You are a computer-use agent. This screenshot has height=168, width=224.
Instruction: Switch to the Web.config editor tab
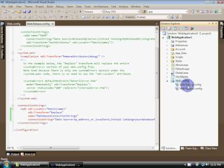coord(14,24)
